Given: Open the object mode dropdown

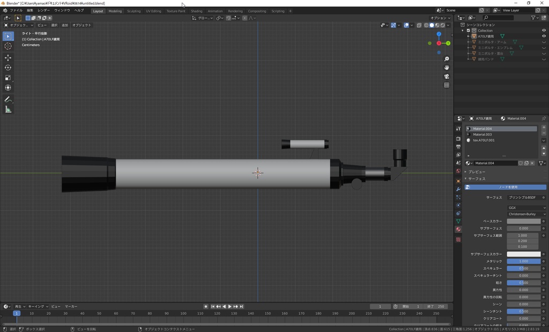Looking at the screenshot, I should click(x=18, y=25).
